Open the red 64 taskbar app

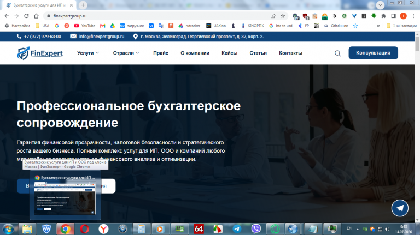199,229
